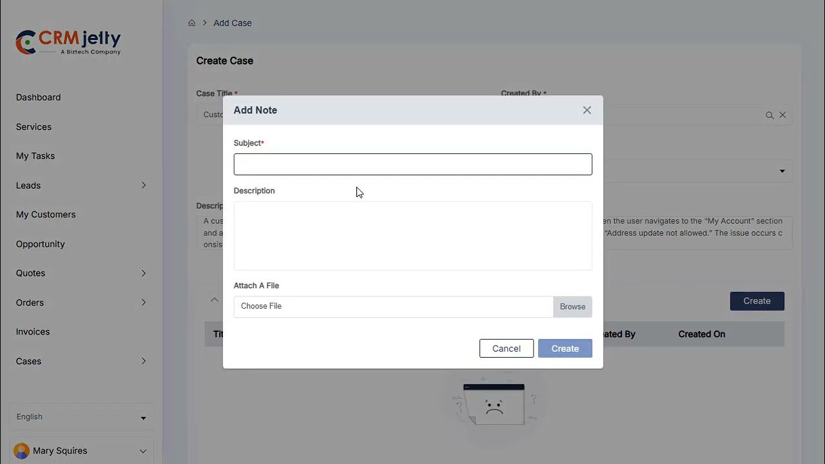Open Invoices from the sidebar
The height and width of the screenshot is (464, 825).
click(x=33, y=332)
